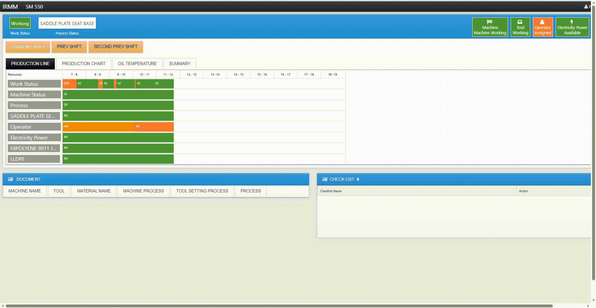Click the horizontal scrollbar at page bottom

click(279, 306)
